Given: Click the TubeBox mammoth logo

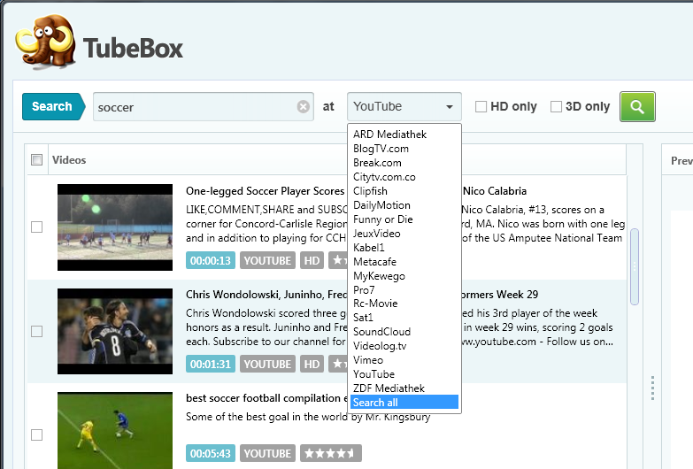Looking at the screenshot, I should (x=44, y=44).
